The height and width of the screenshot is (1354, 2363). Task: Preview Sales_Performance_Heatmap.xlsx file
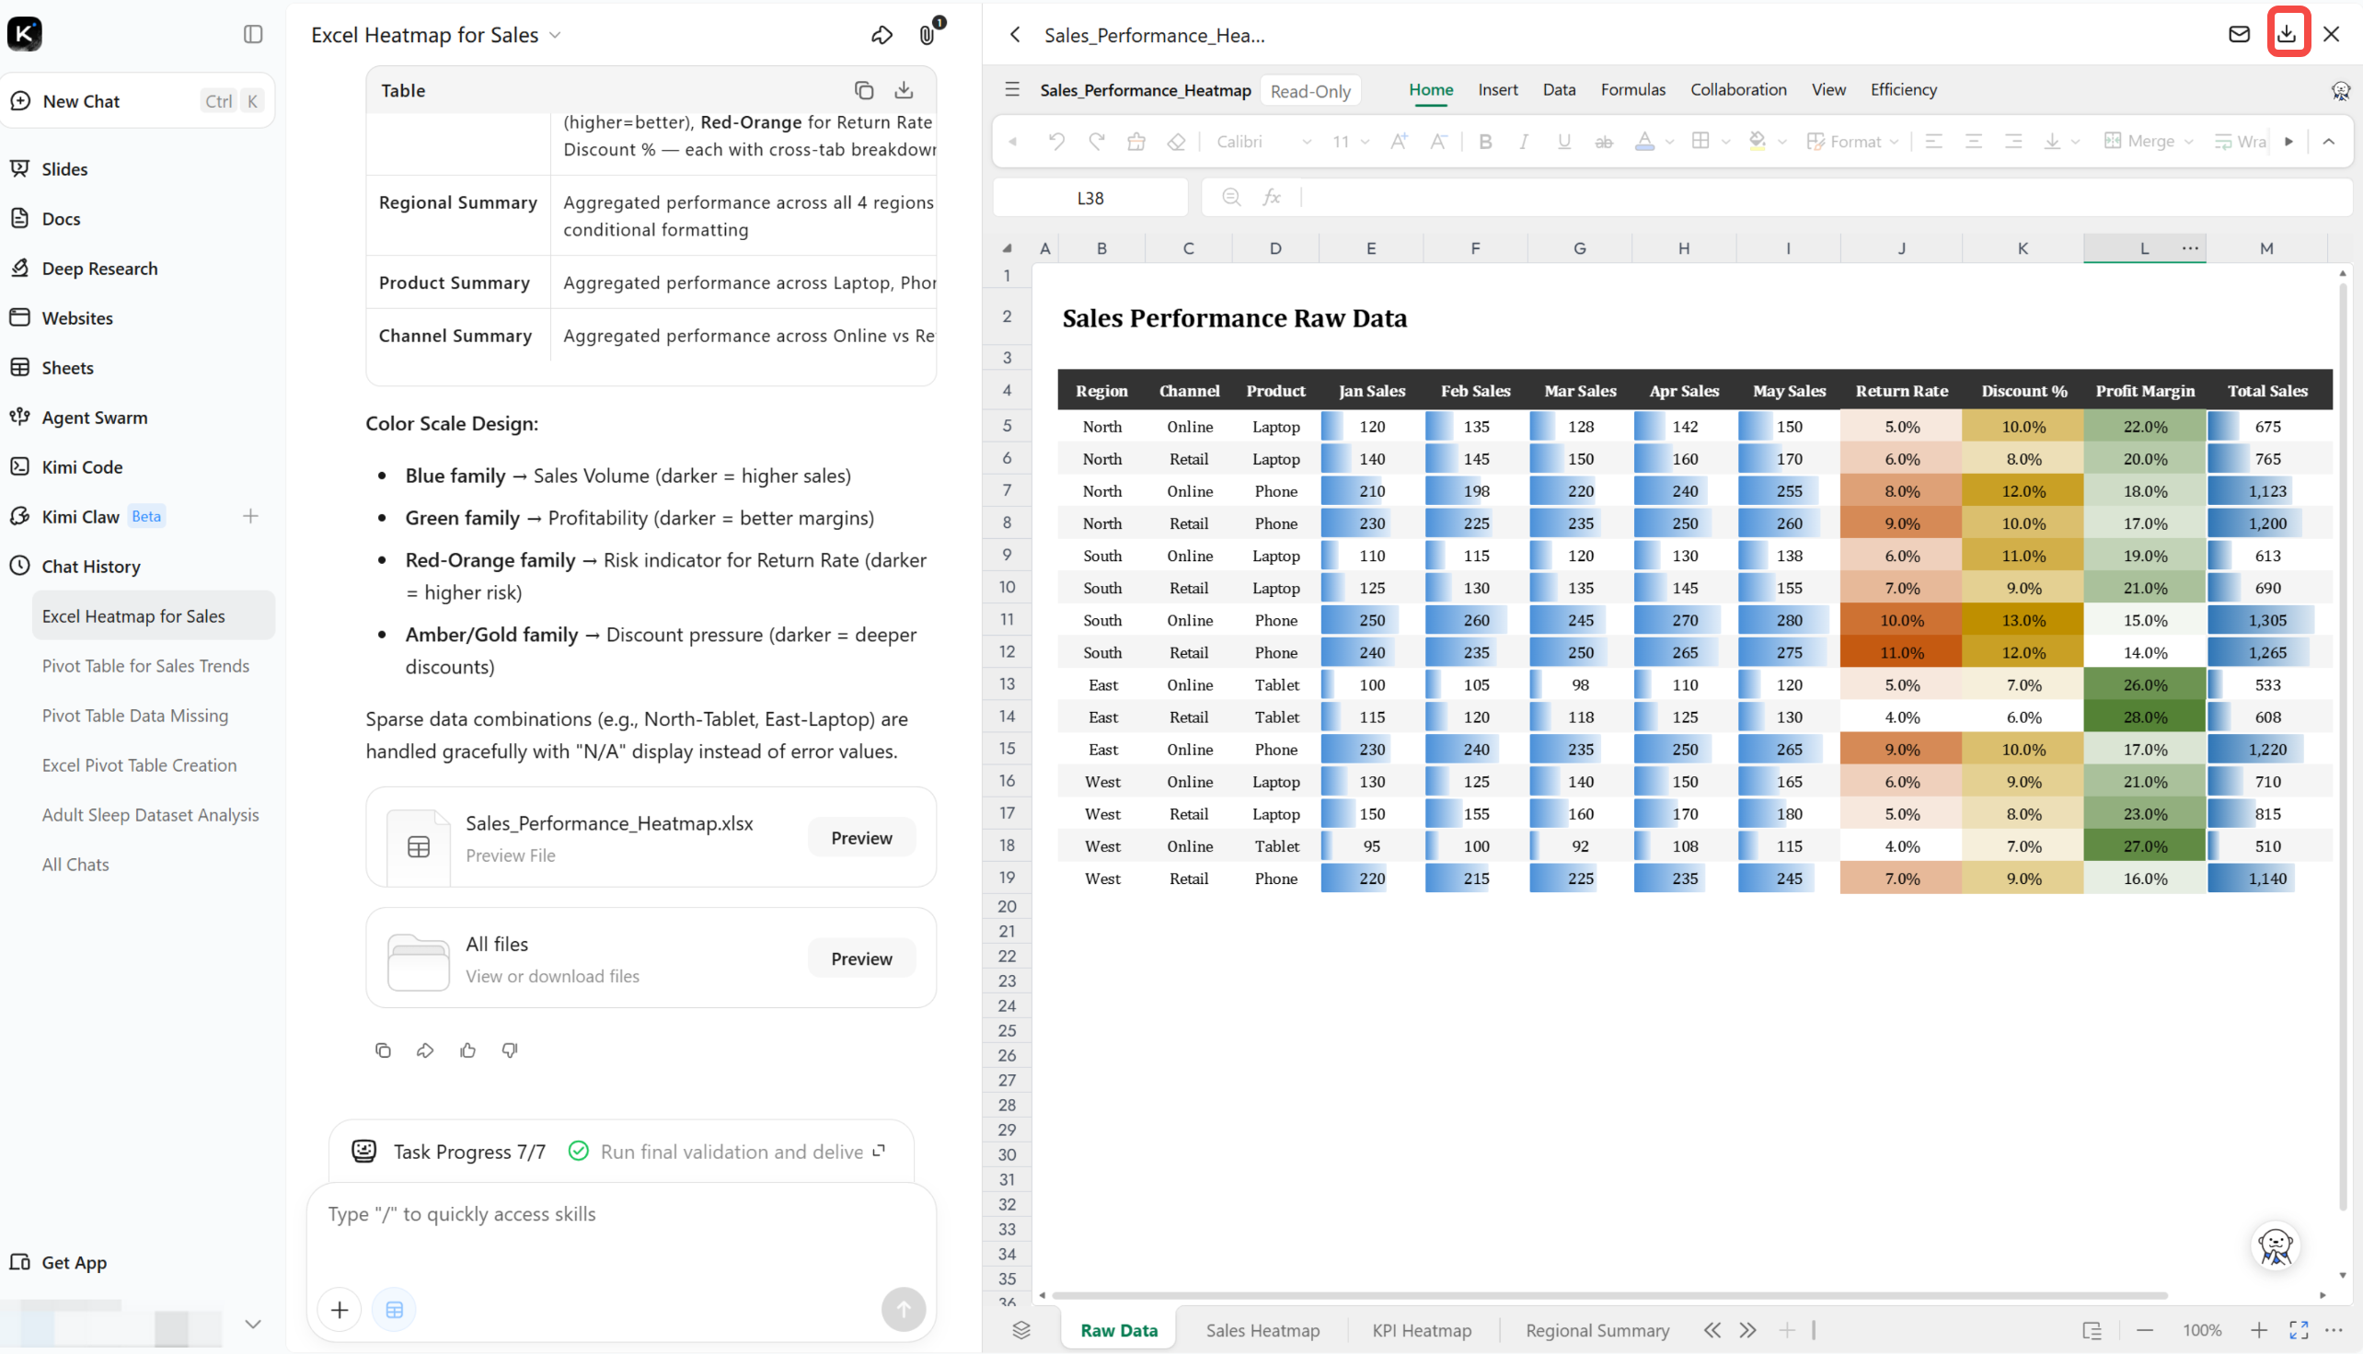coord(861,837)
